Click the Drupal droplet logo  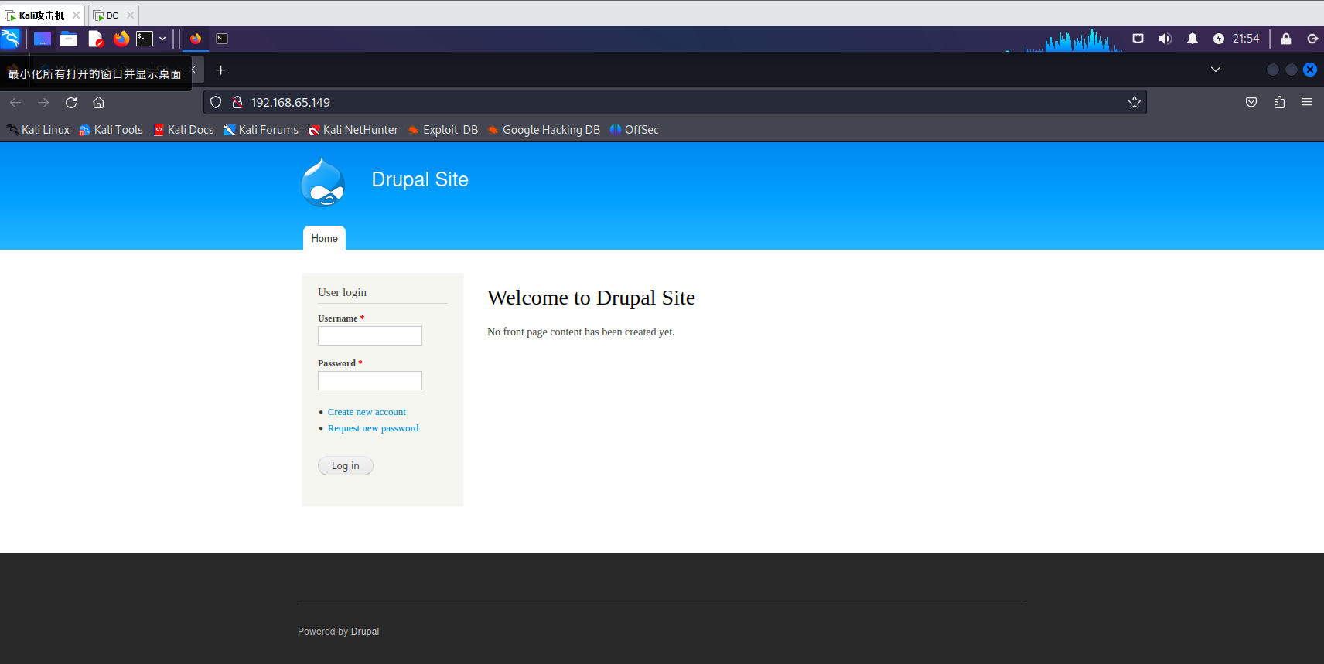click(323, 183)
